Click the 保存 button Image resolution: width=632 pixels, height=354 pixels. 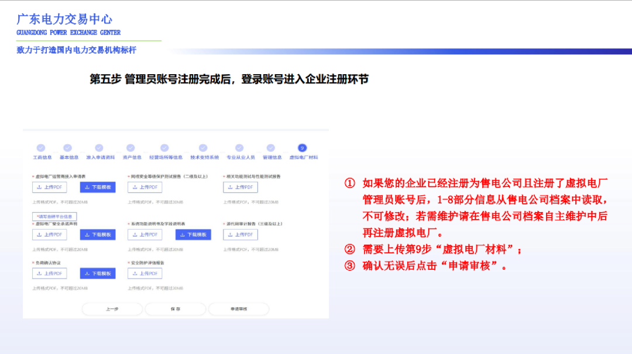point(177,308)
